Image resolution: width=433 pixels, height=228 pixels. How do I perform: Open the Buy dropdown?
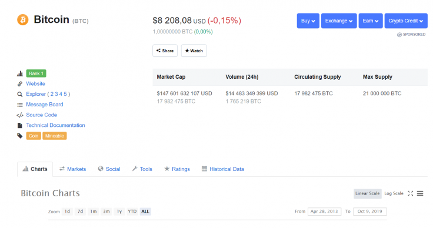[308, 21]
